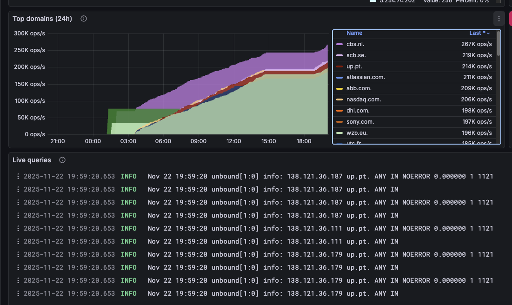Toggle the nasdaq.com. series in legend

point(364,99)
